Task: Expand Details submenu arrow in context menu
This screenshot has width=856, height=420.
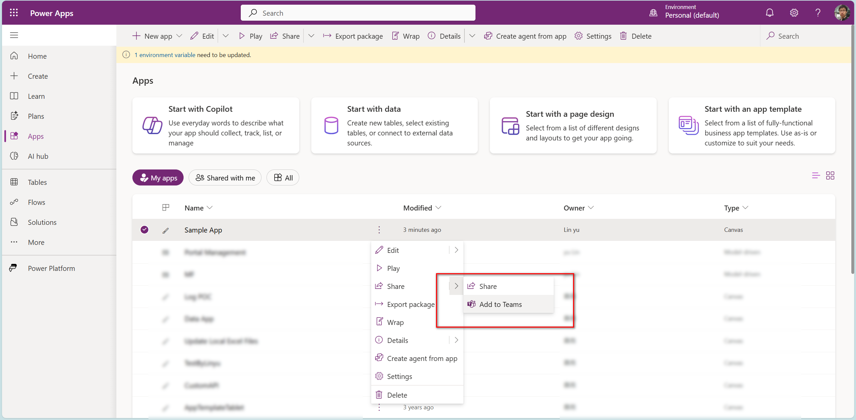Action: (456, 340)
